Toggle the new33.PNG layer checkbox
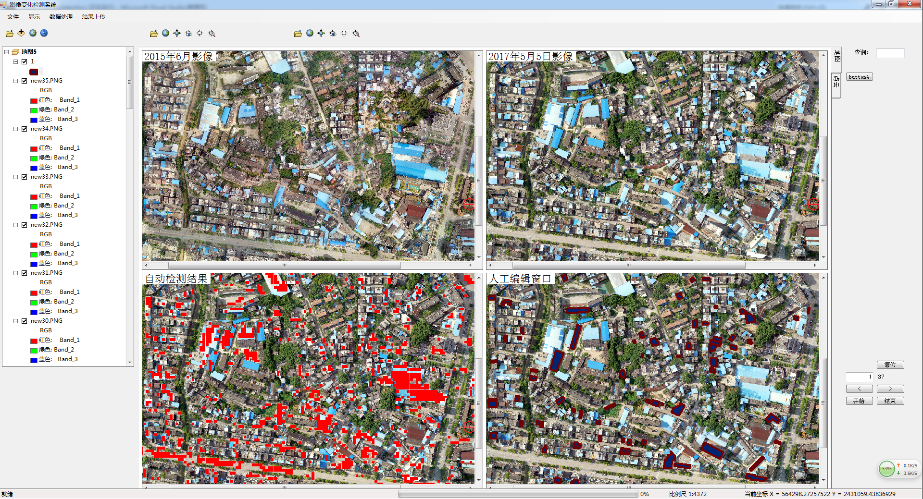 [x=25, y=177]
